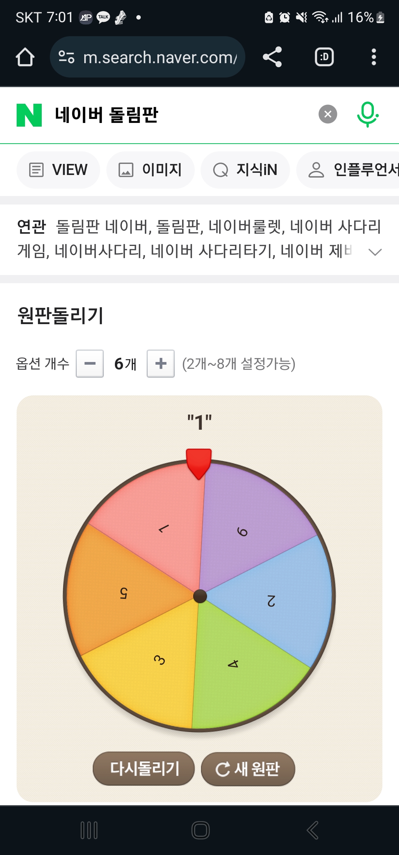This screenshot has width=399, height=855.
Task: Tap the Android back navigation button
Action: pyautogui.click(x=312, y=830)
